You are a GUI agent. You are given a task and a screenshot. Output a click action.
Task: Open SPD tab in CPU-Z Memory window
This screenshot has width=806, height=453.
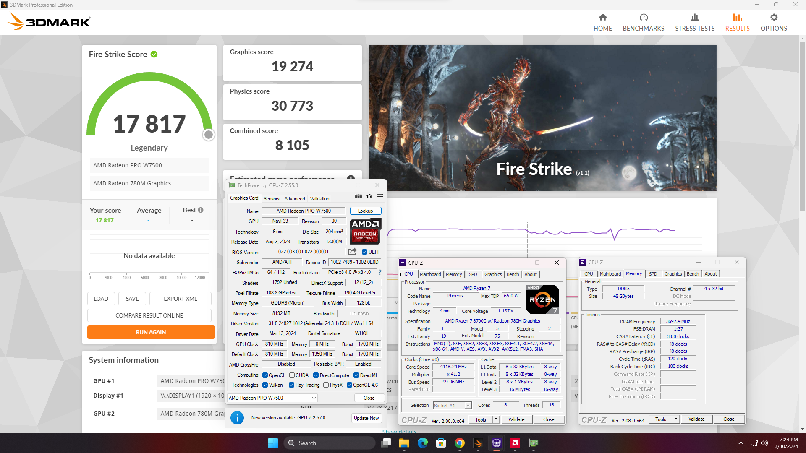[653, 274]
